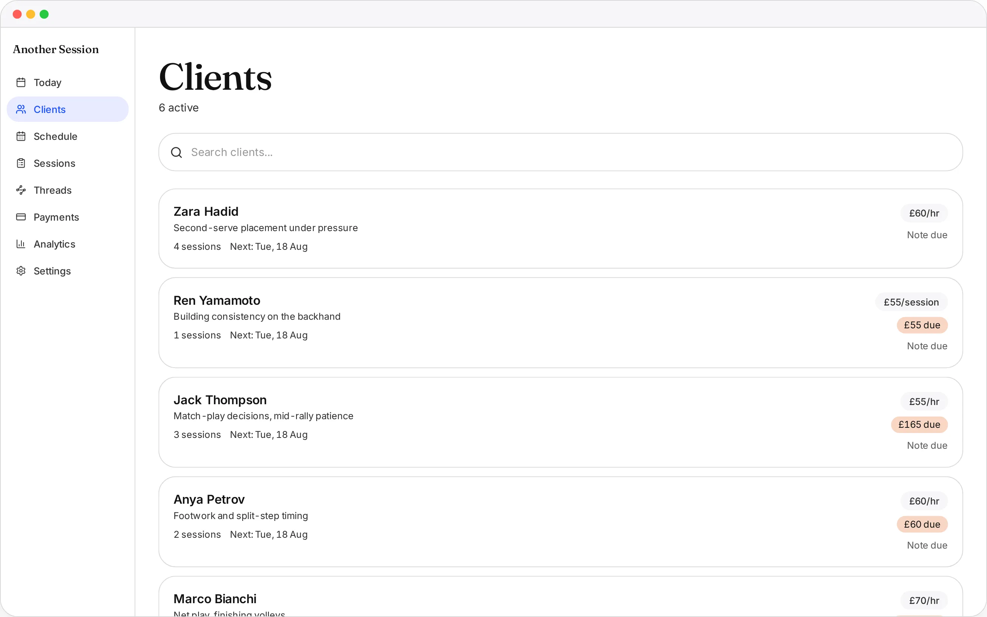Viewport: 987px width, 617px height.
Task: Open Marco Bianchi's name
Action: pyautogui.click(x=215, y=599)
